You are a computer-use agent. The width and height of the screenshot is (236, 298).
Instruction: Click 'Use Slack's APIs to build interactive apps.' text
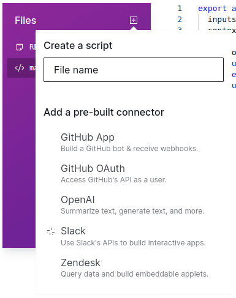pyautogui.click(x=133, y=243)
